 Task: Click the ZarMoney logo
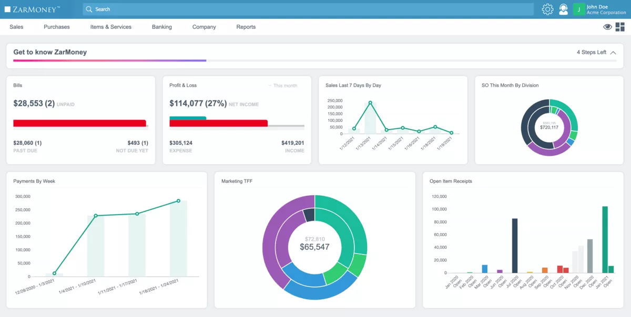click(x=33, y=8)
